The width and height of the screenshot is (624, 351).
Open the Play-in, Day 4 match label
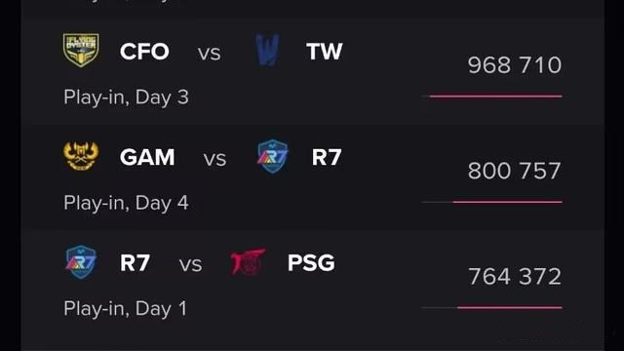tap(126, 203)
